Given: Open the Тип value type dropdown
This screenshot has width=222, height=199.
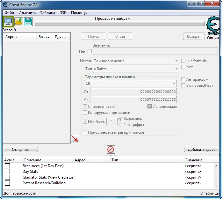Looking at the screenshot, I should click(136, 69).
